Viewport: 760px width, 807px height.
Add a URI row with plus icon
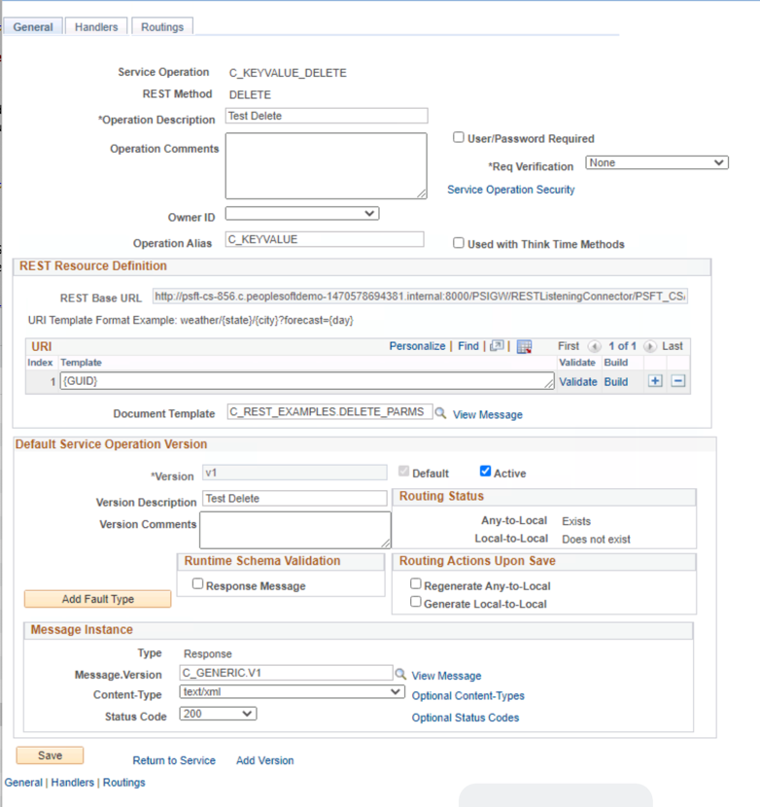click(655, 381)
